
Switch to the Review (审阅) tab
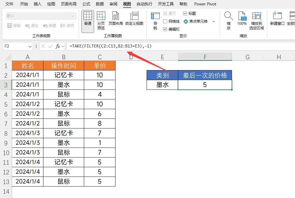[113, 4]
